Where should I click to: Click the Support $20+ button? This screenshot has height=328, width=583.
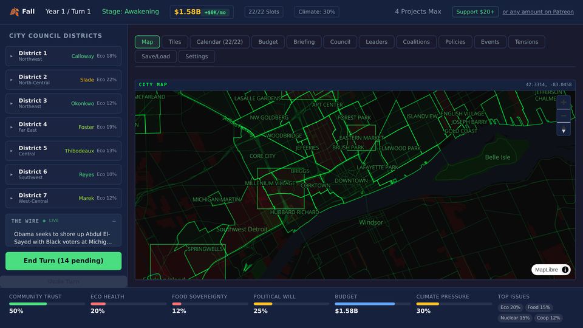[475, 12]
